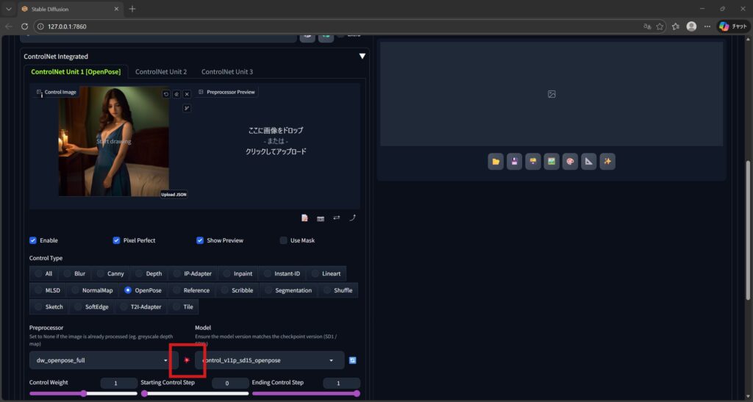Adjust the Control Weight slider
753x402 pixels.
pyautogui.click(x=83, y=393)
